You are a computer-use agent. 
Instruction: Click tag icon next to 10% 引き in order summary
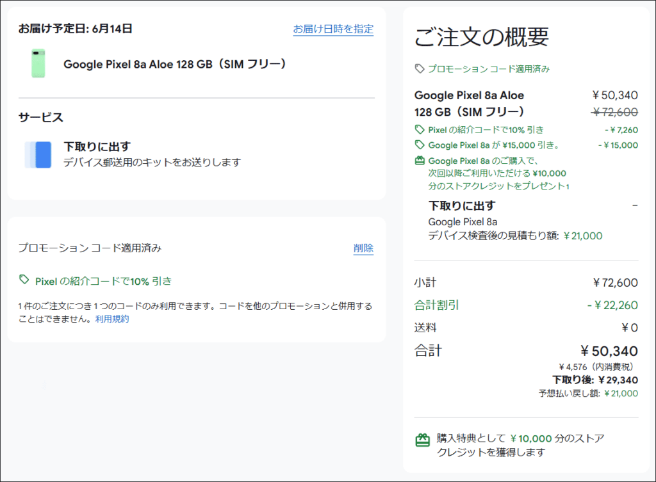(x=420, y=129)
